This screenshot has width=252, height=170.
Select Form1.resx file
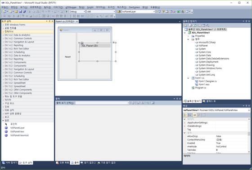(x=204, y=84)
